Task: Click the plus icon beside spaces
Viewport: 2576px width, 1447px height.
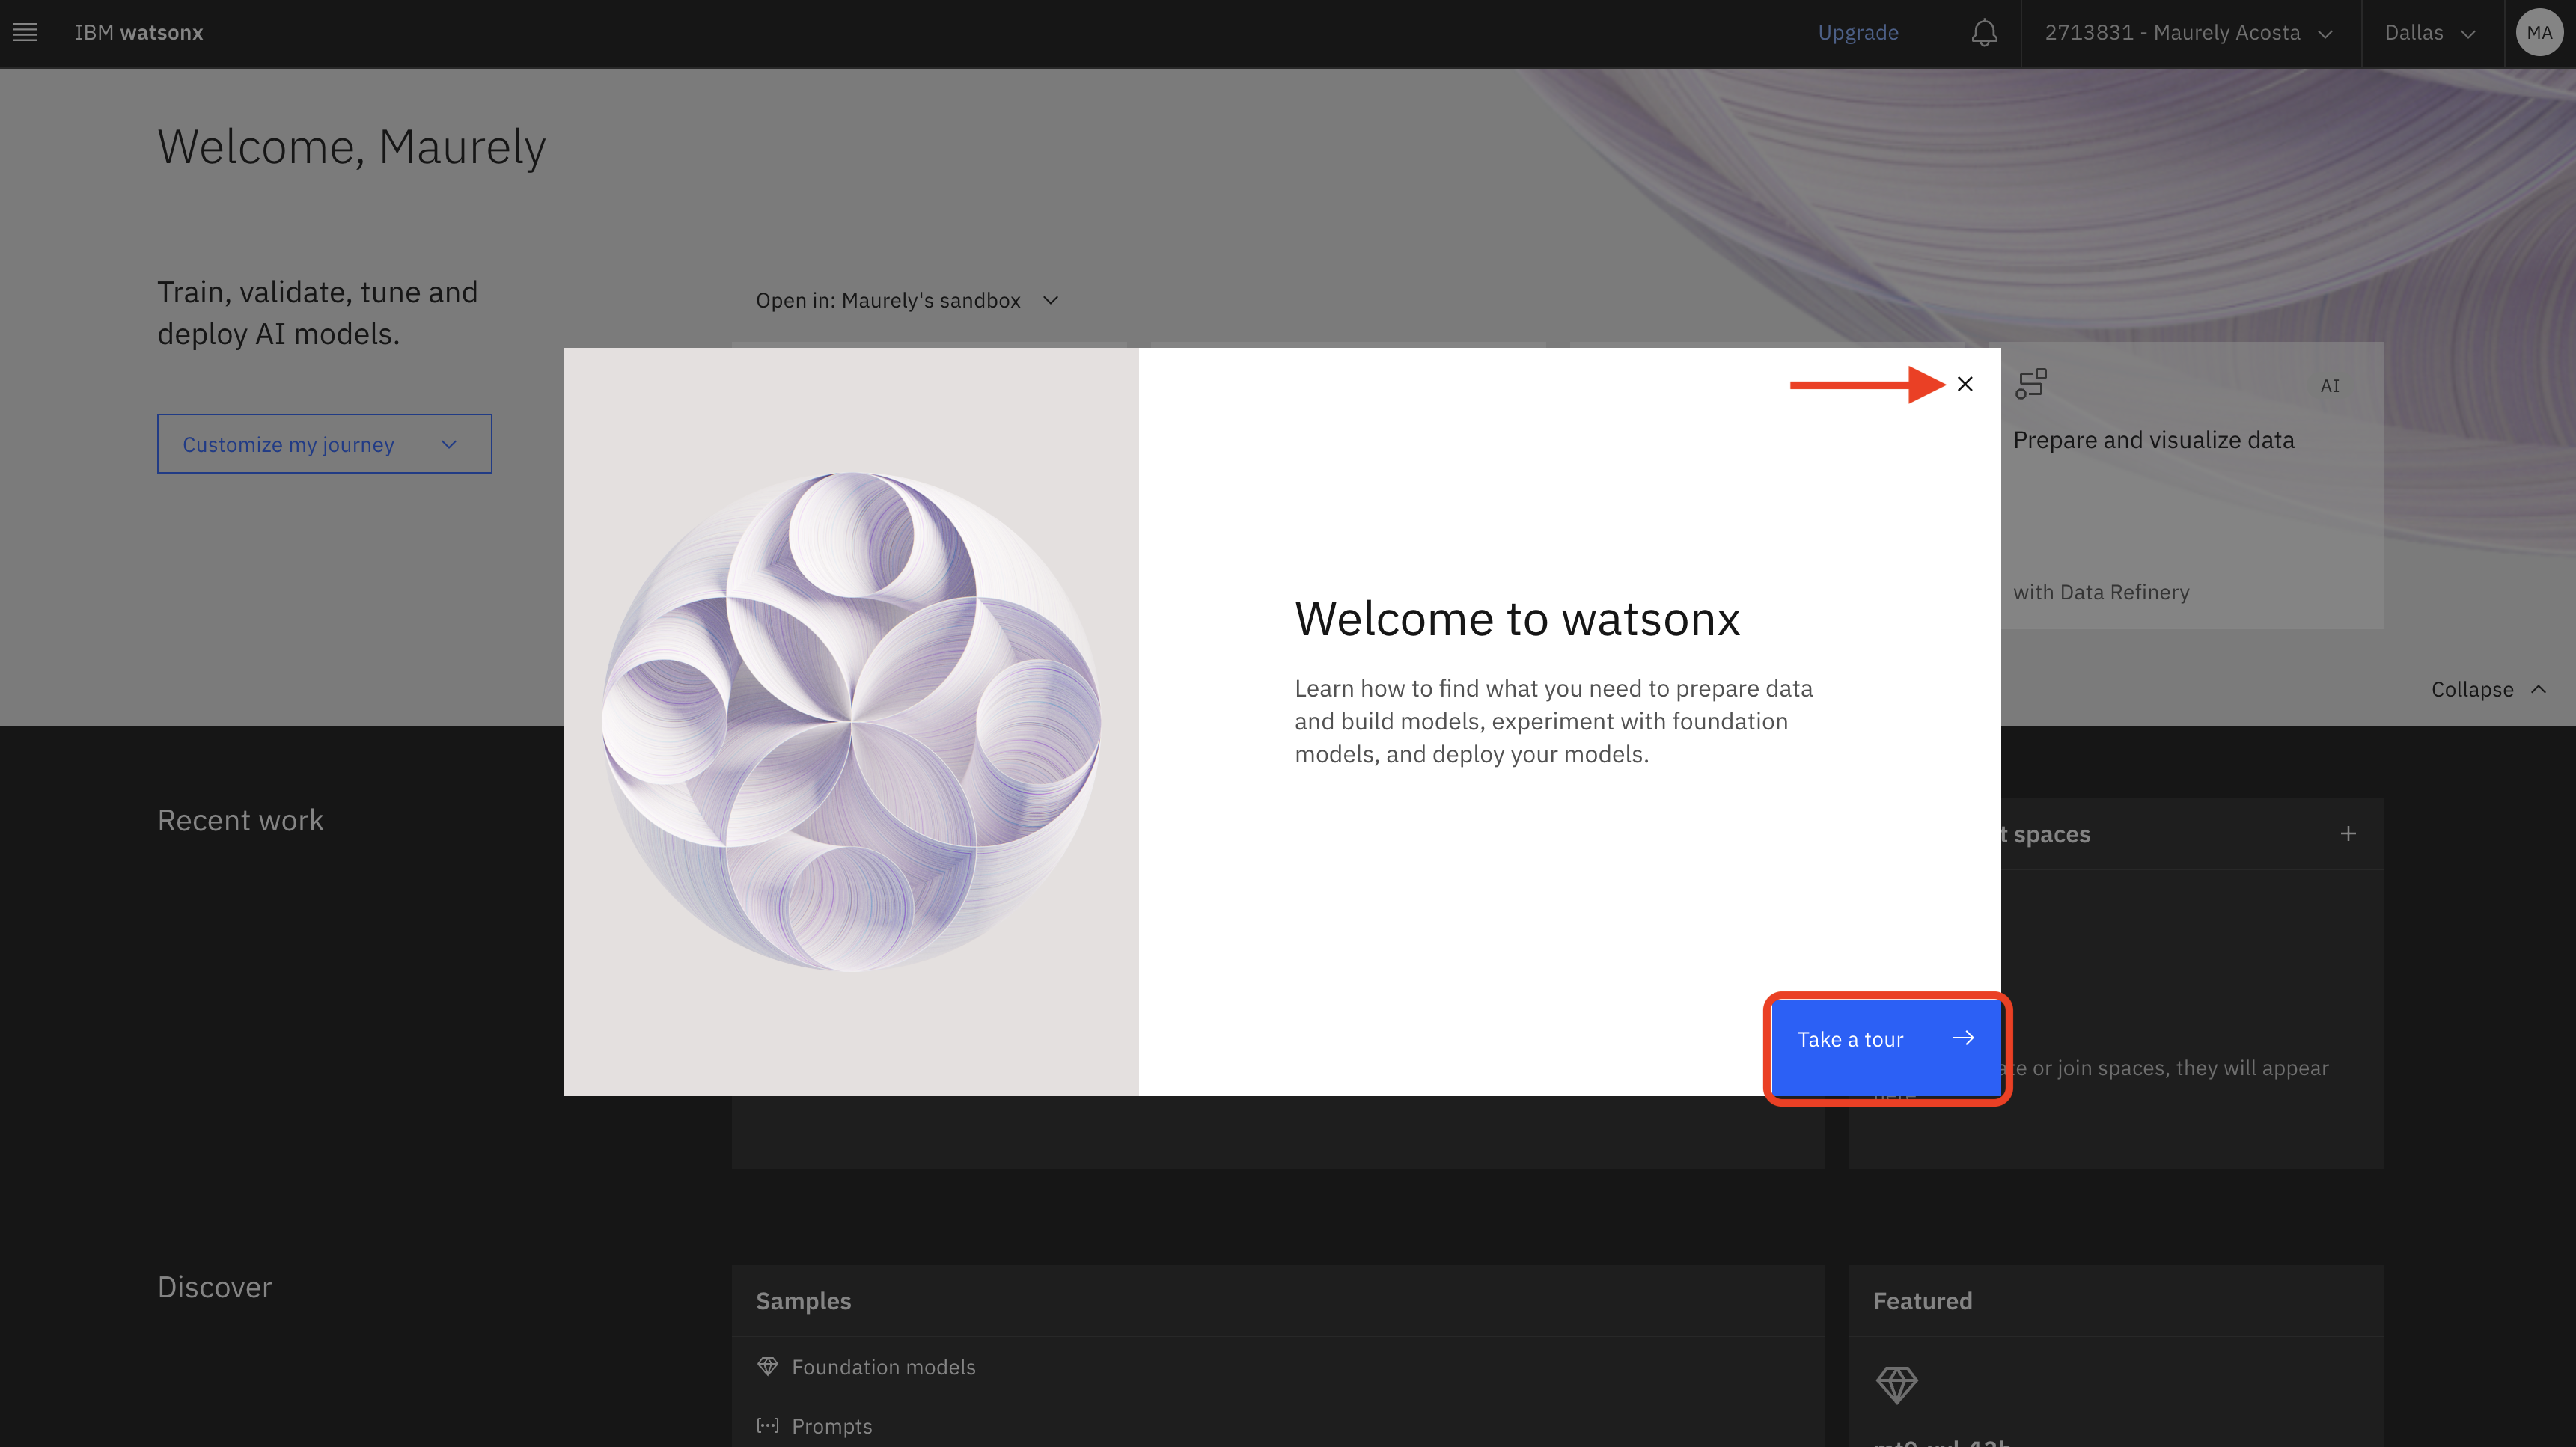Action: (x=2348, y=834)
